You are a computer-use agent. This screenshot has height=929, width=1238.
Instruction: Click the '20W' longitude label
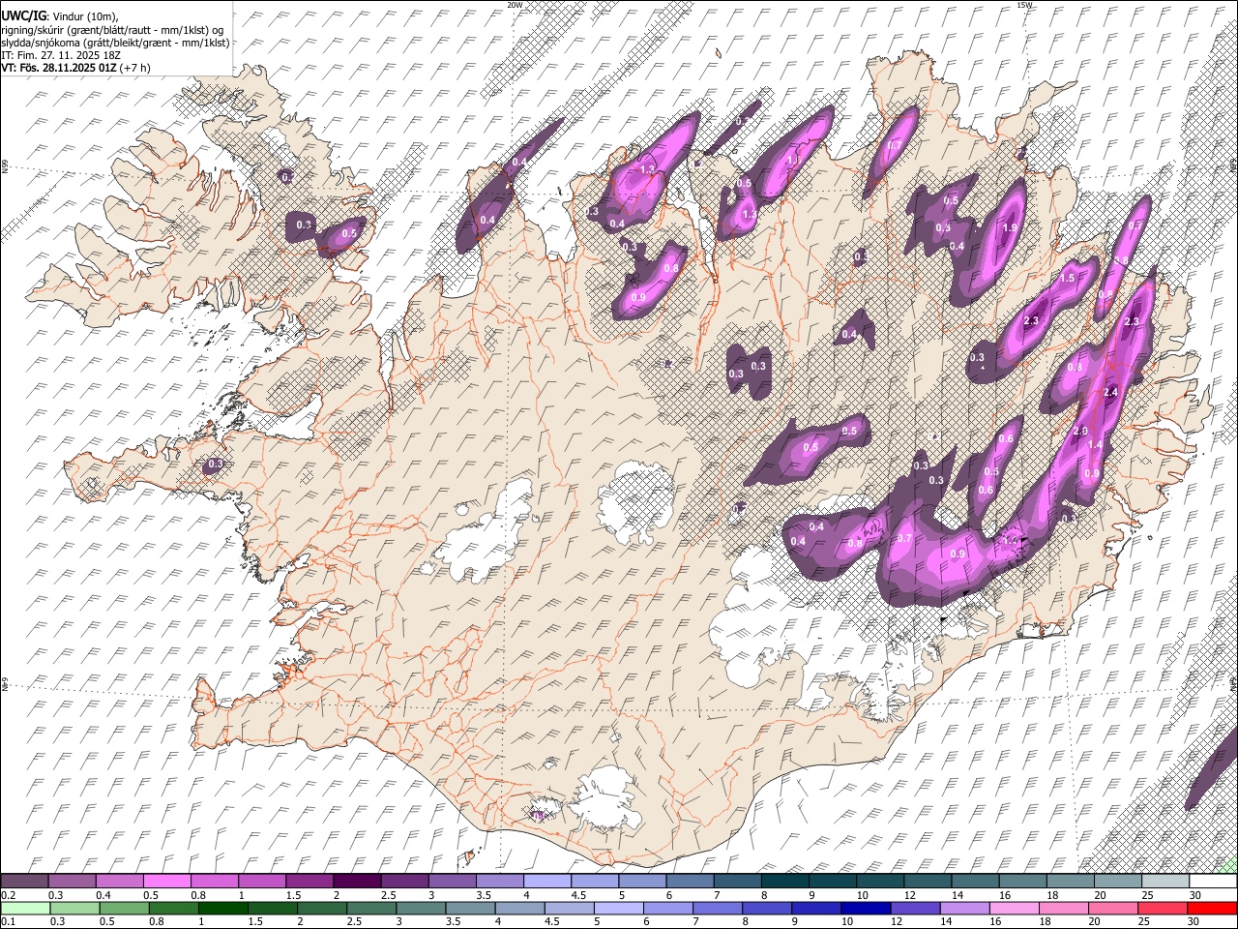click(515, 5)
